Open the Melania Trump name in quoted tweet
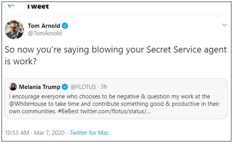233x143 pixels. (x=40, y=87)
